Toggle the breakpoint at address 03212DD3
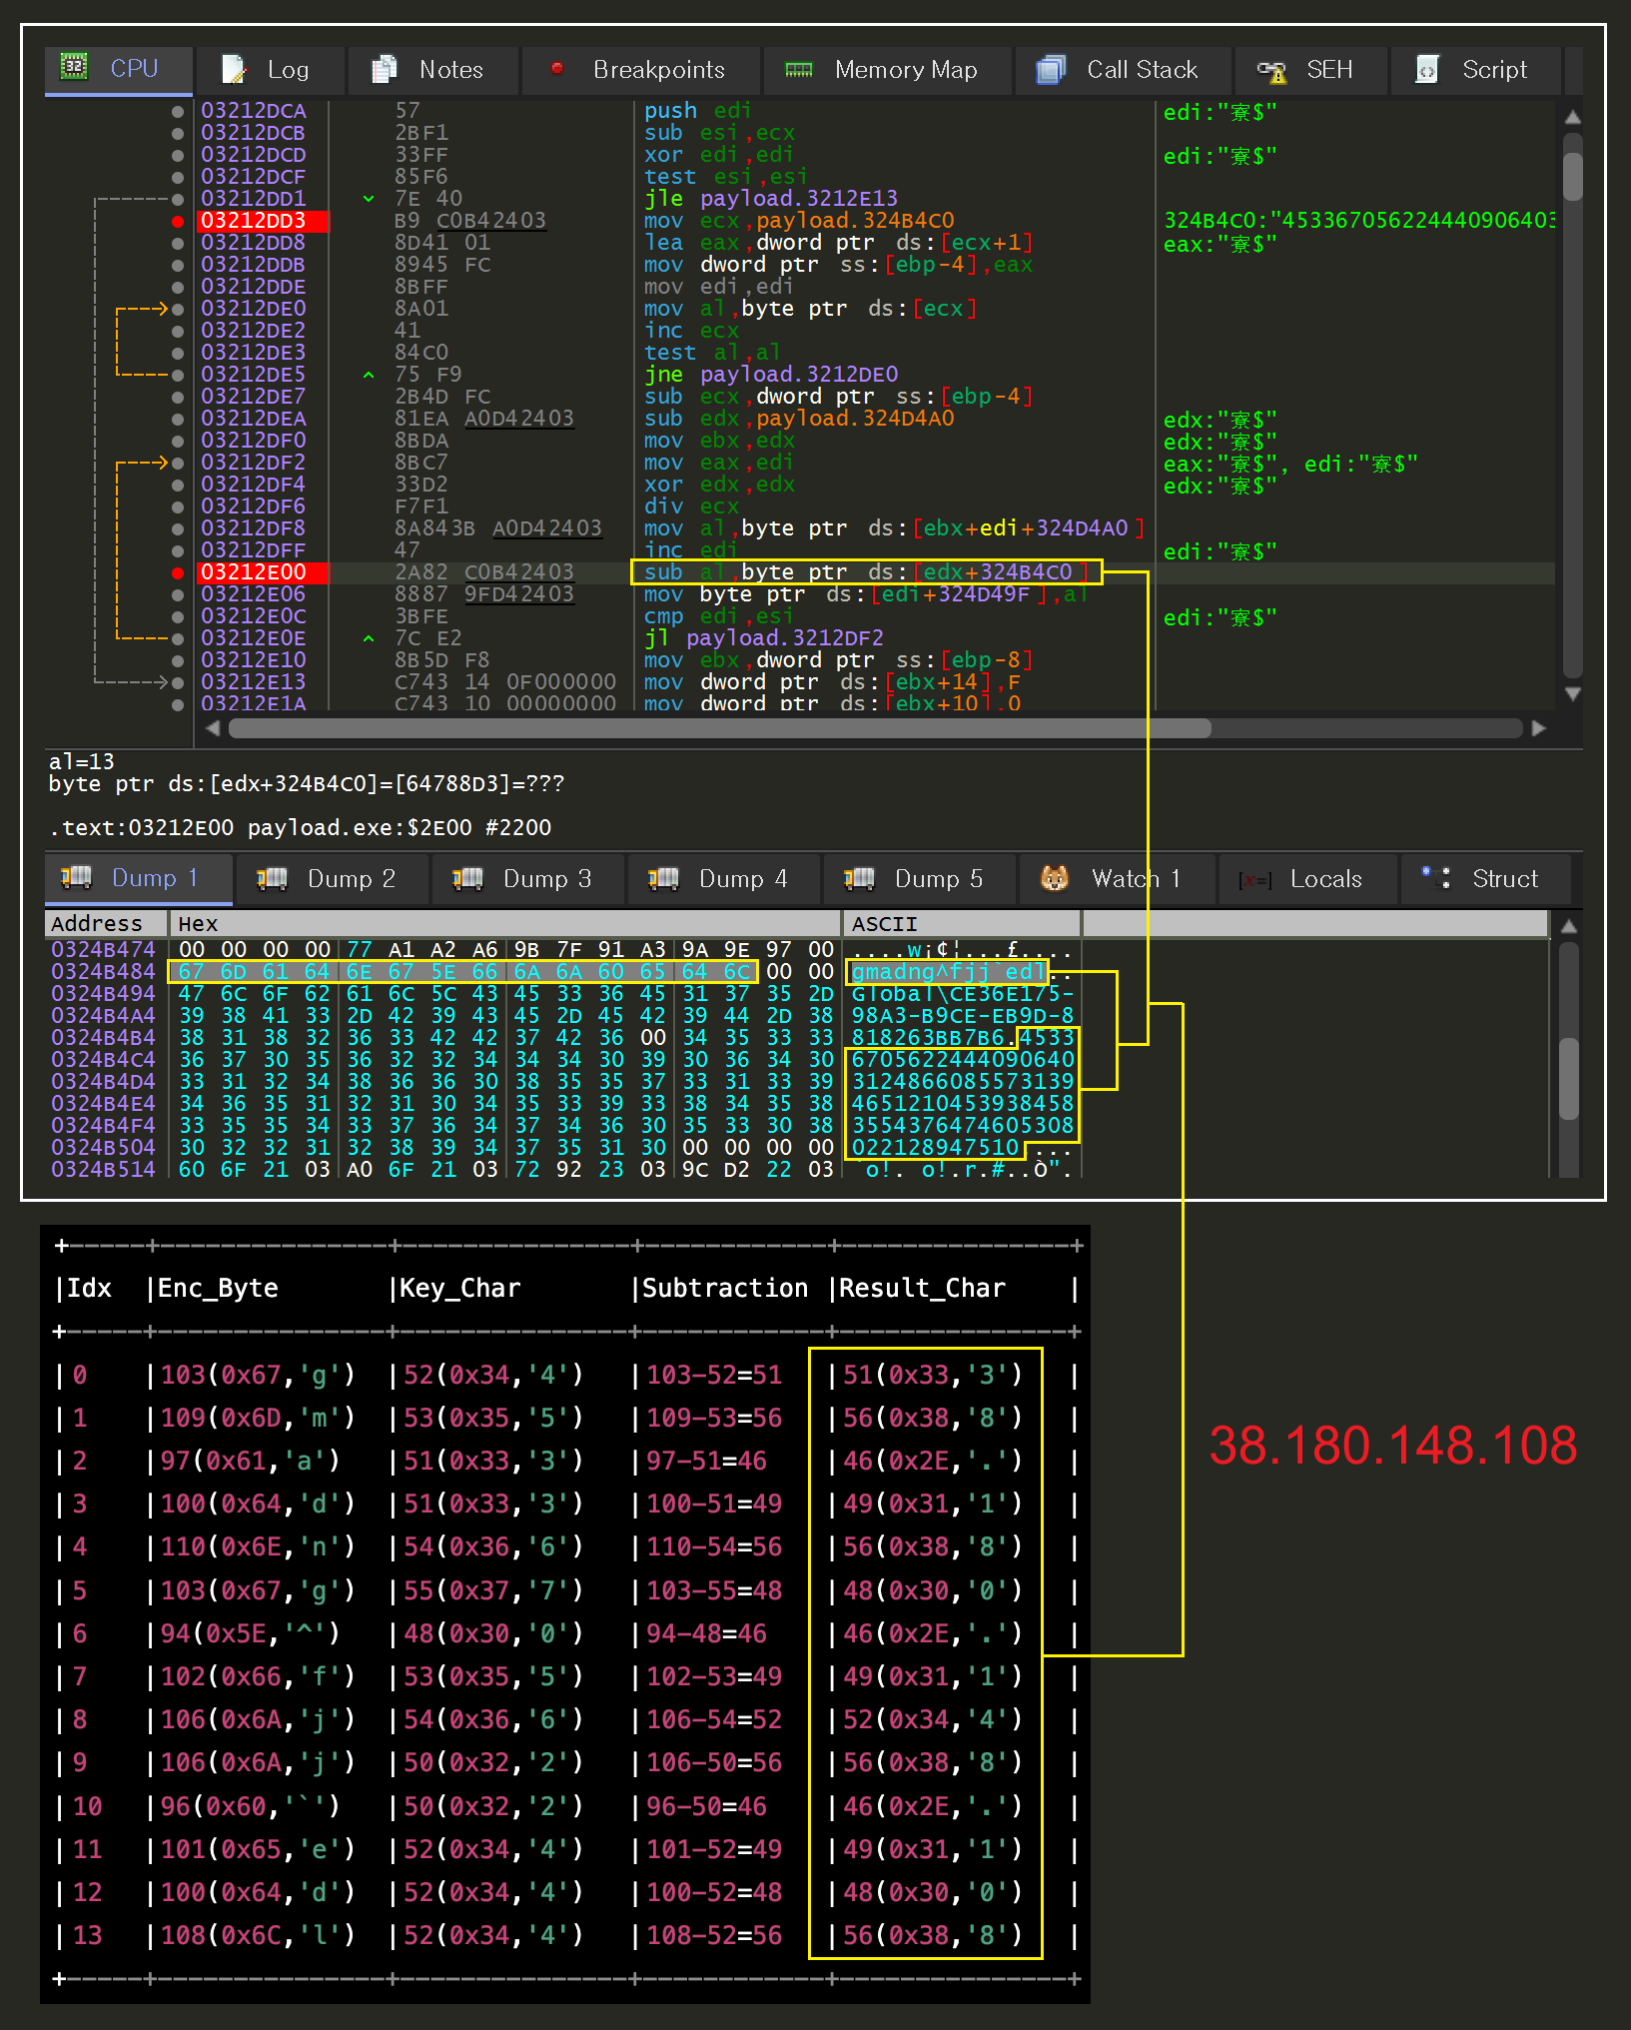The image size is (1631, 2030). click(178, 221)
